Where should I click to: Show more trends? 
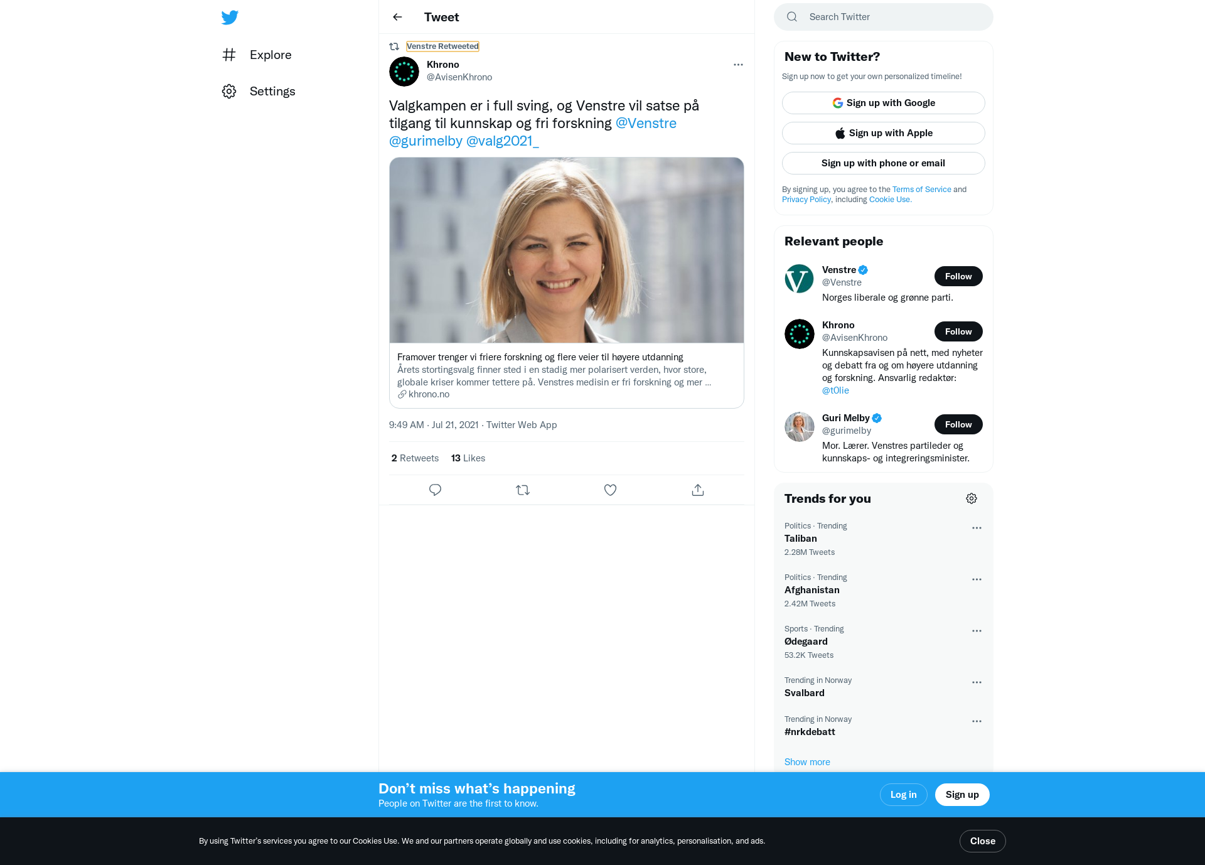click(807, 762)
